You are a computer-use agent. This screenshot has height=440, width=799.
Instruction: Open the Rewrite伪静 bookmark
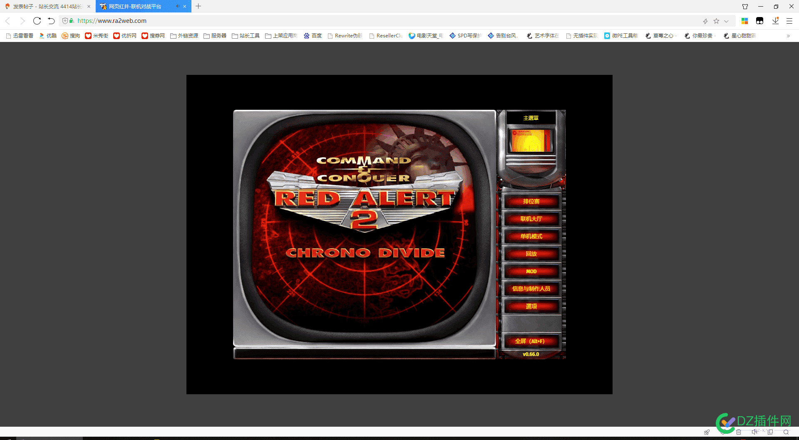[x=345, y=36]
